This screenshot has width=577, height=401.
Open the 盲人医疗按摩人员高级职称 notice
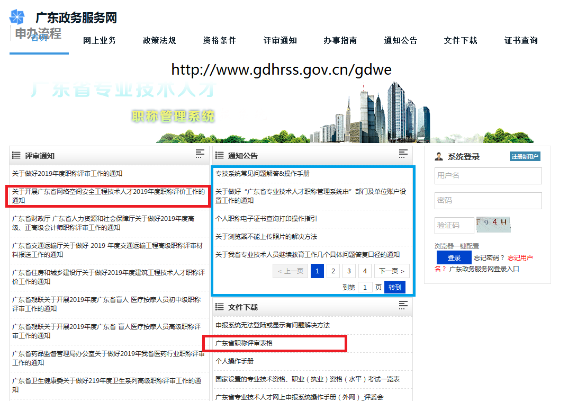tap(106, 331)
